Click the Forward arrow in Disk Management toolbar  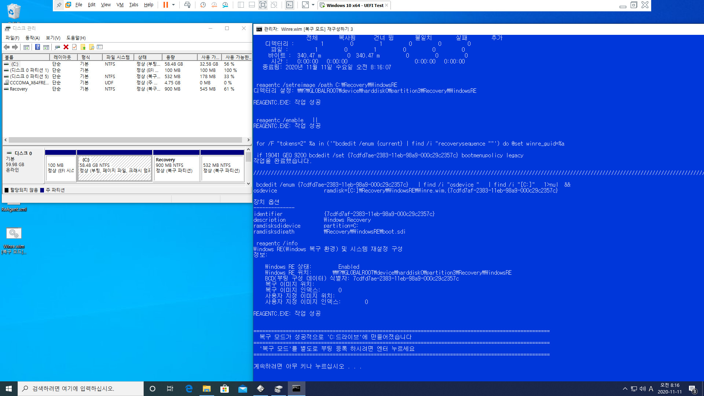point(15,47)
